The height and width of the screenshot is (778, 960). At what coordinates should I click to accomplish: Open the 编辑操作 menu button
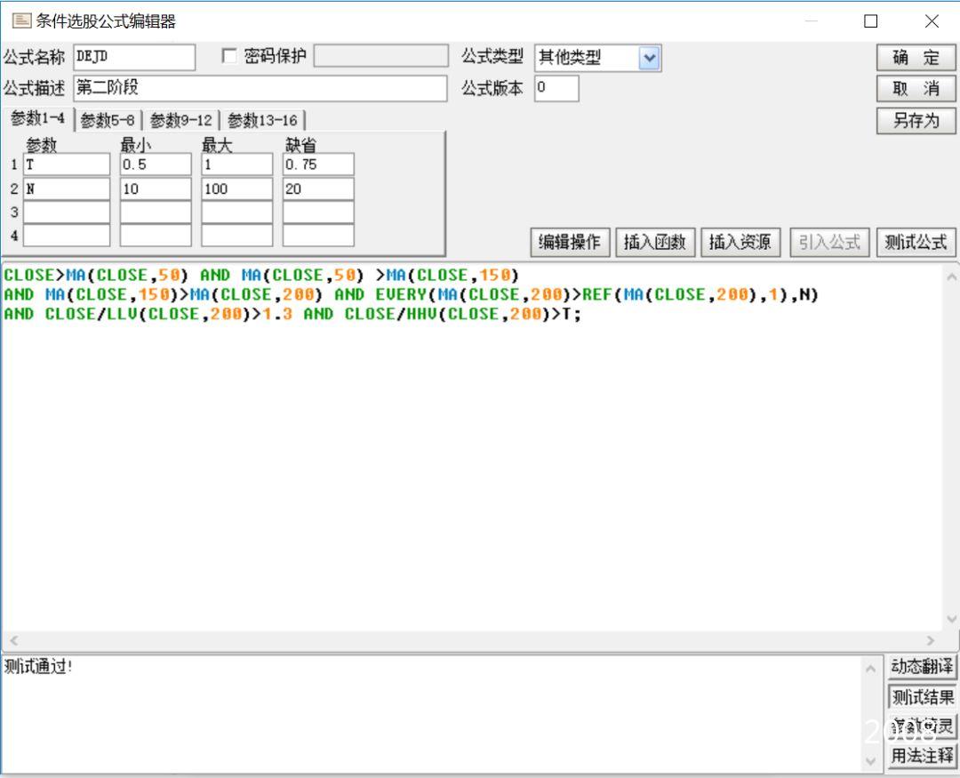(570, 242)
